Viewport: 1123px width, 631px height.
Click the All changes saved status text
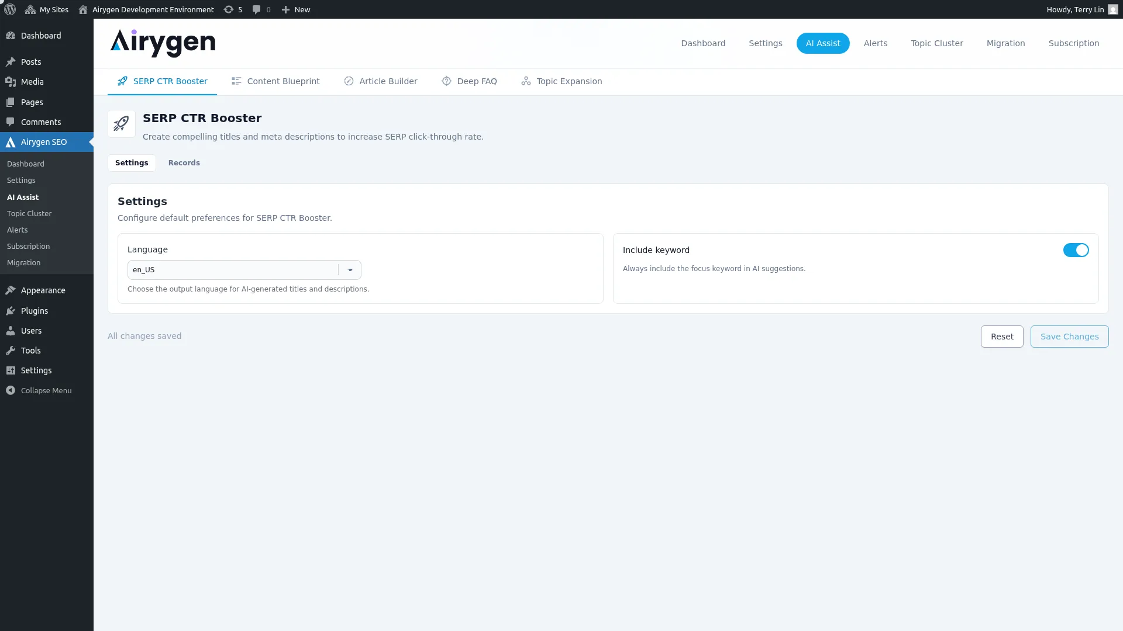144,336
